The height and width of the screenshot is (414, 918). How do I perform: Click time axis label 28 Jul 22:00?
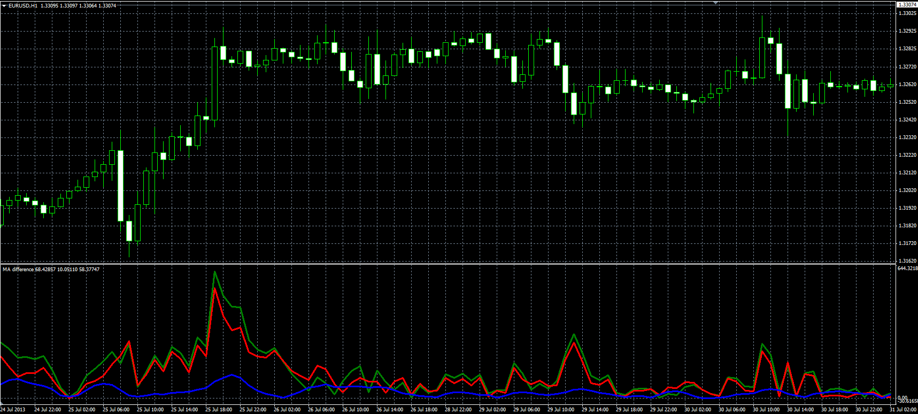[458, 410]
